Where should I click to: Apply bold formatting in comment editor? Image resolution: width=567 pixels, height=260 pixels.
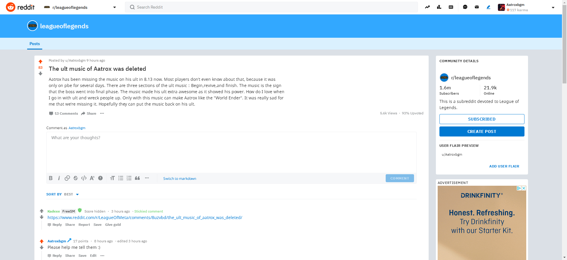tap(51, 178)
